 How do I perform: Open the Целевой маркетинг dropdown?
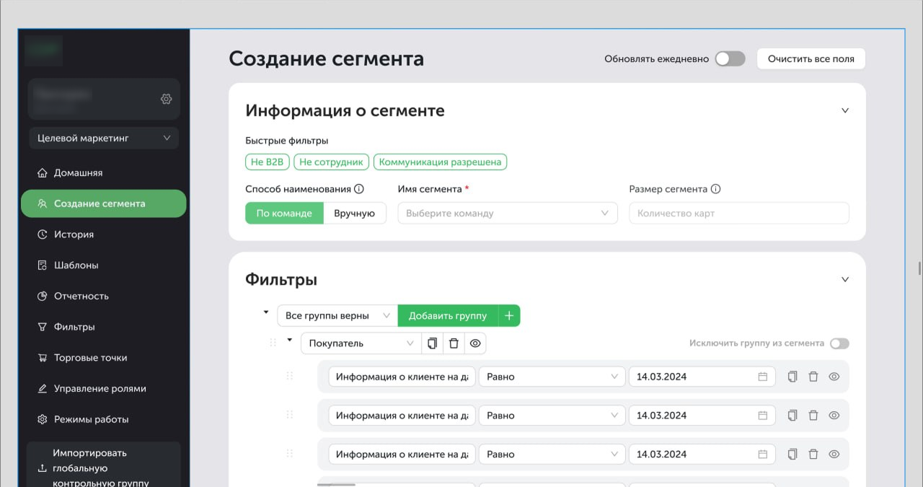pyautogui.click(x=104, y=138)
